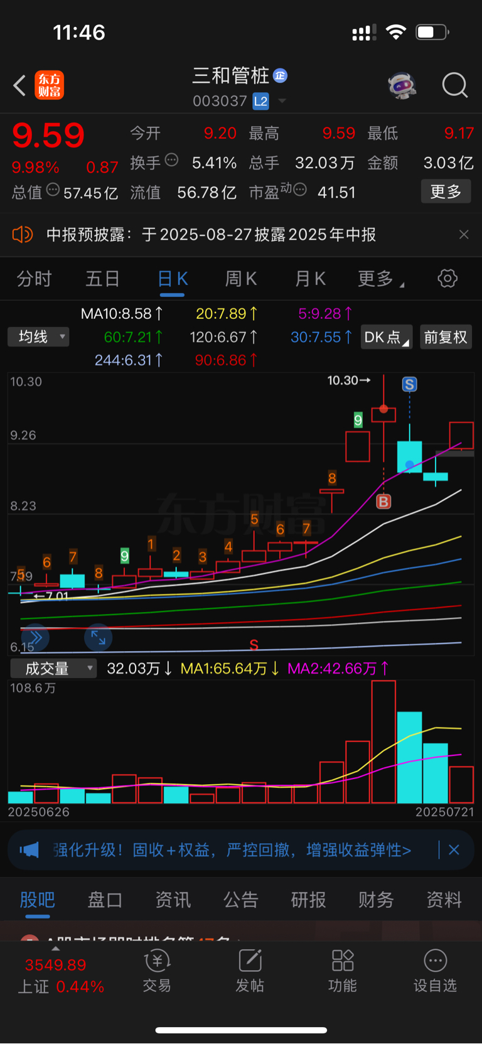This screenshot has height=1044, width=482.
Task: Tap the announcement speaker icon
Action: 23,235
